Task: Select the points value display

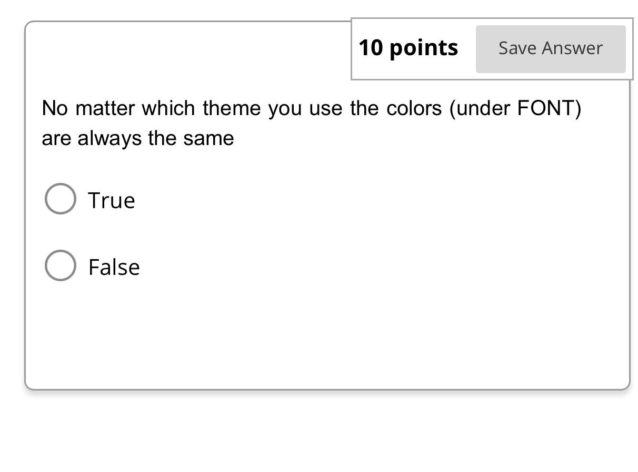Action: point(409,47)
